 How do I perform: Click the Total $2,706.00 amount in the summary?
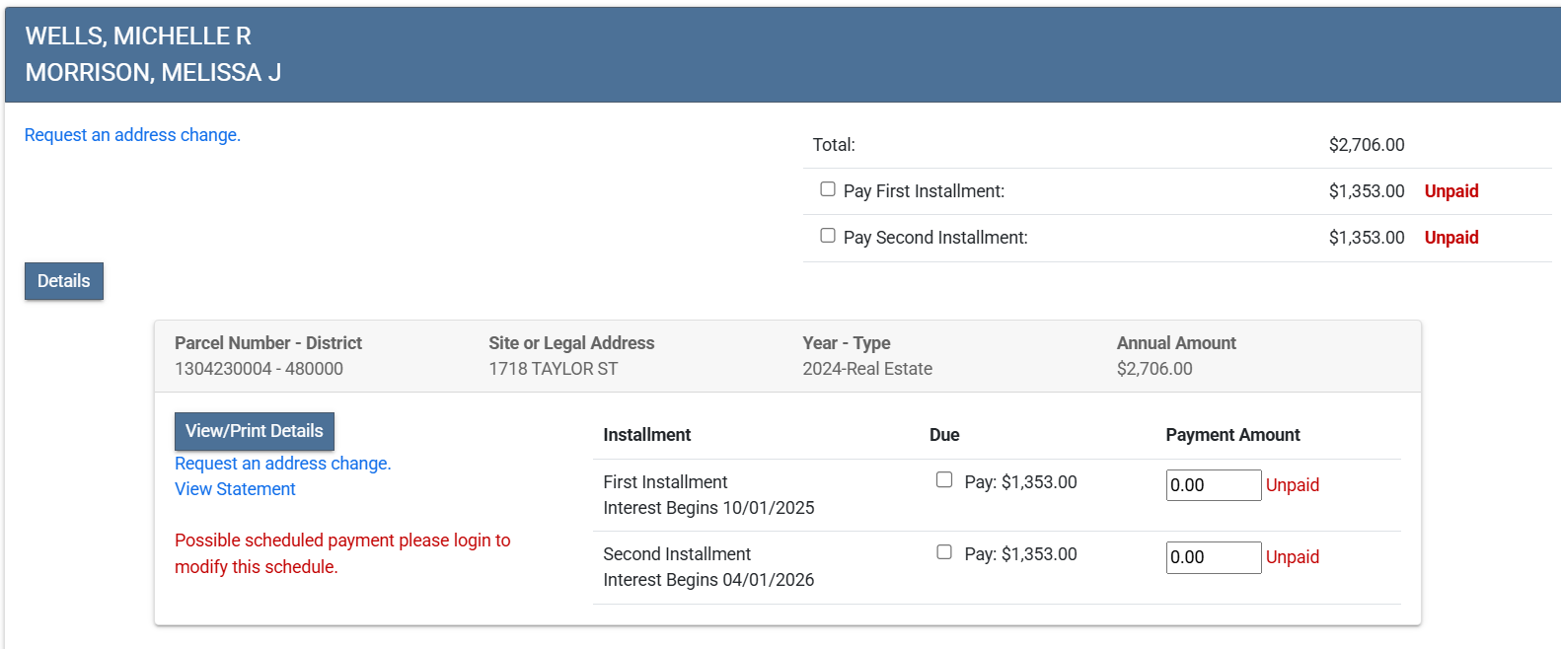point(1366,145)
